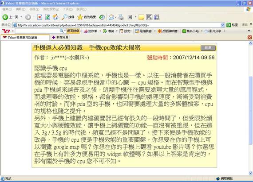Click the last toolbar icon beside the K
This screenshot has height=182, width=253.
click(157, 17)
